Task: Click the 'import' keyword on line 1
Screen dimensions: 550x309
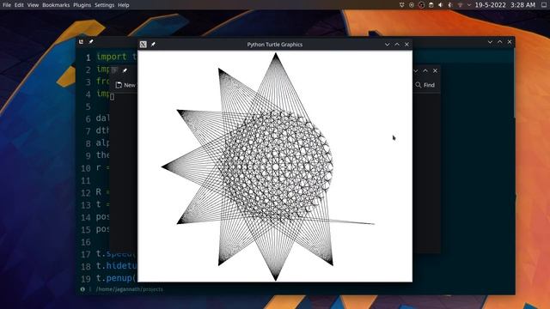Action: click(x=112, y=57)
